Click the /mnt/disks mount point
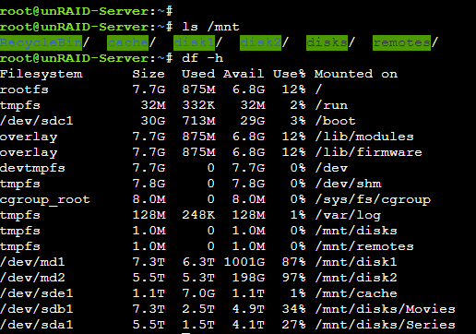The image size is (476, 334). click(356, 231)
